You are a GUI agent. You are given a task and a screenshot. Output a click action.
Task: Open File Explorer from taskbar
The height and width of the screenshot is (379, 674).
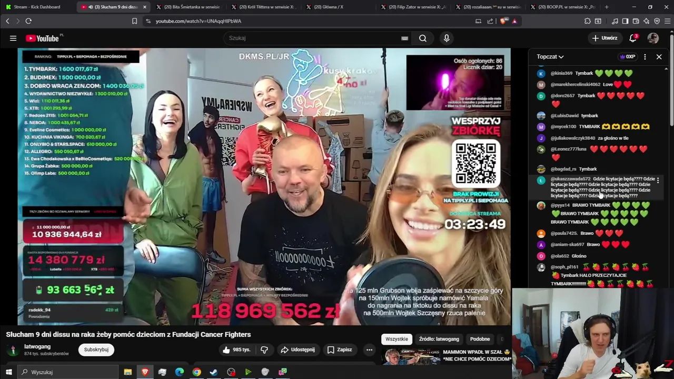pyautogui.click(x=127, y=372)
